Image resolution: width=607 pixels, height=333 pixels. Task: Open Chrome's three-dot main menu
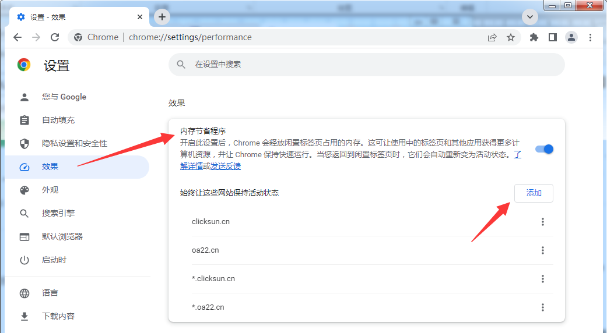tap(590, 37)
